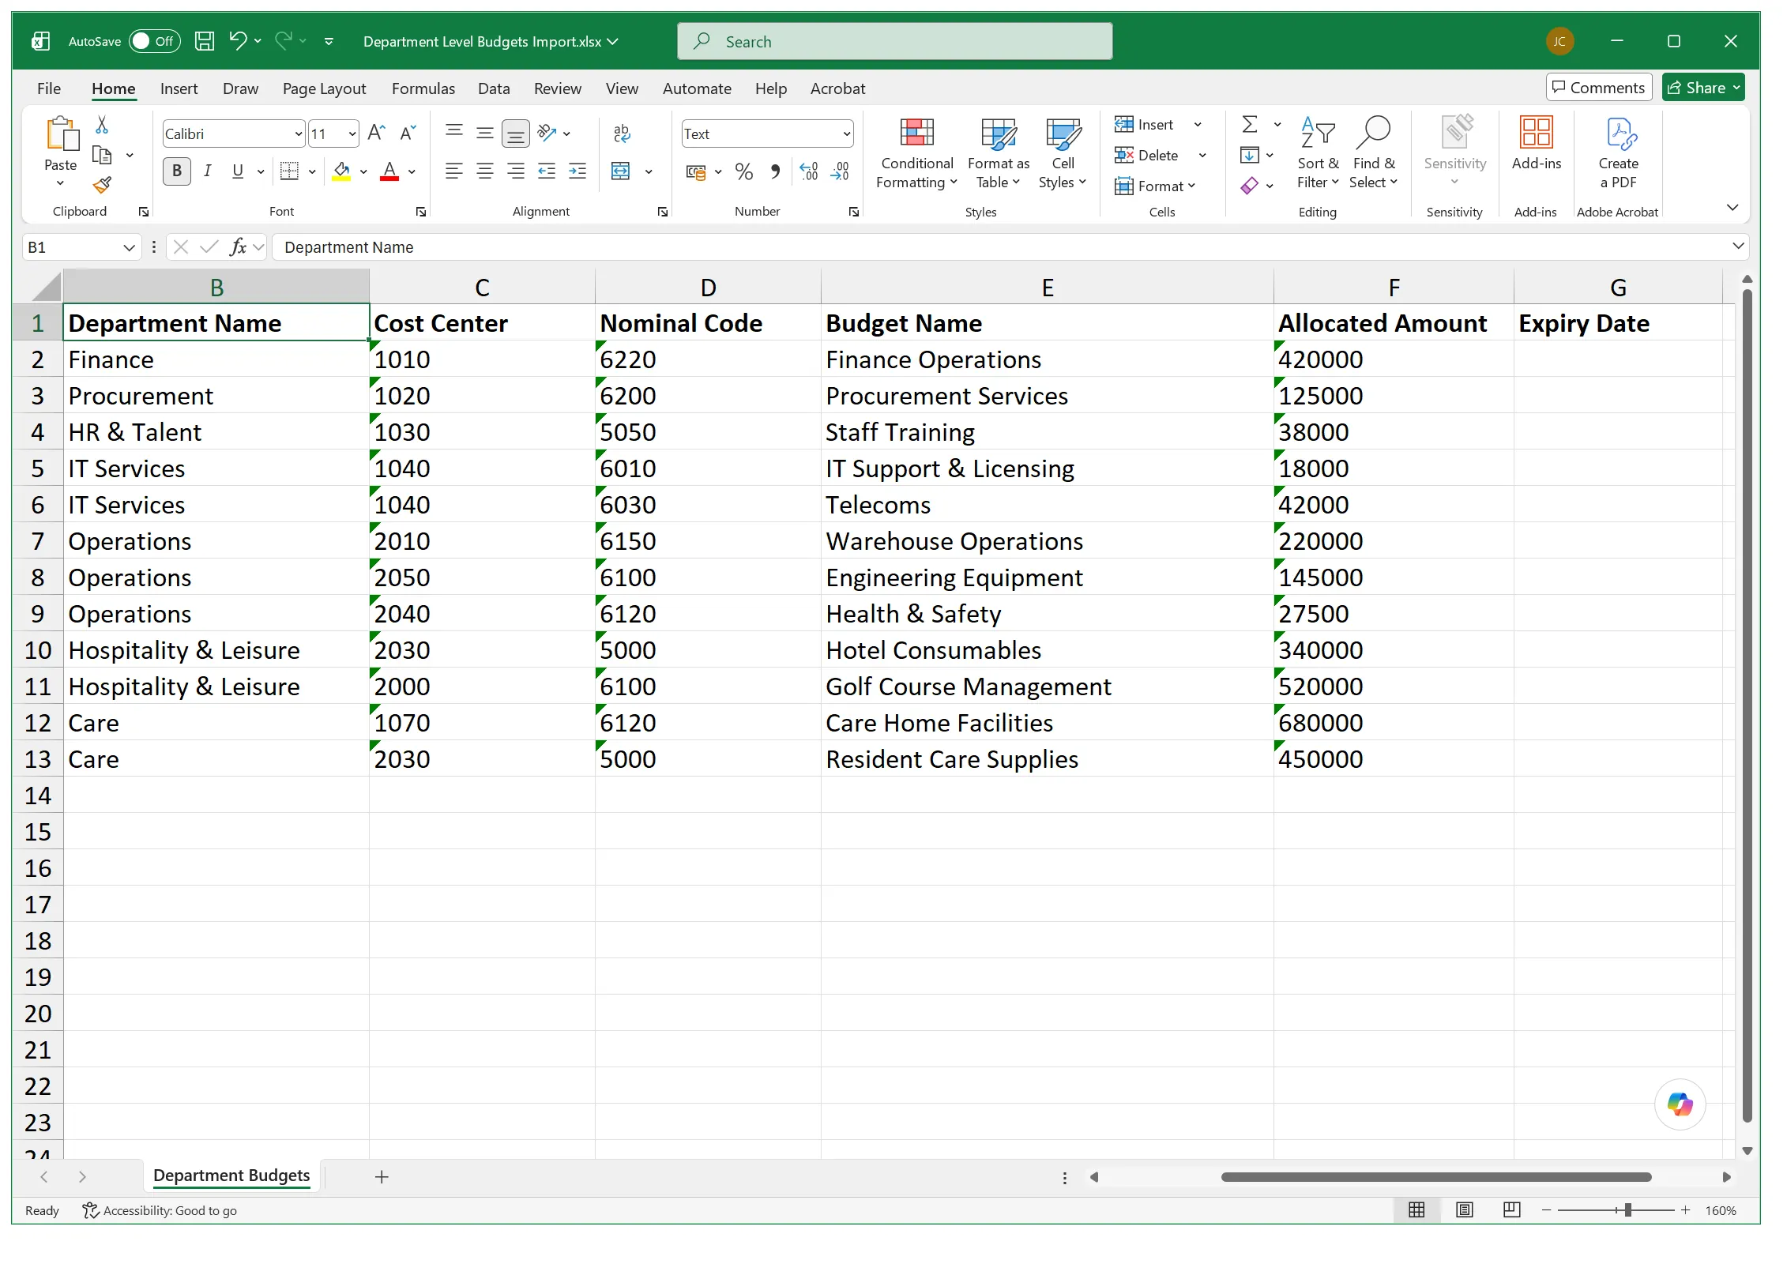This screenshot has width=1787, height=1264.
Task: Apply yellow fill color swatch
Action: (341, 171)
